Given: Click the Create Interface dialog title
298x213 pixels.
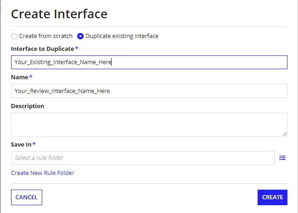Looking at the screenshot, I should click(59, 14).
